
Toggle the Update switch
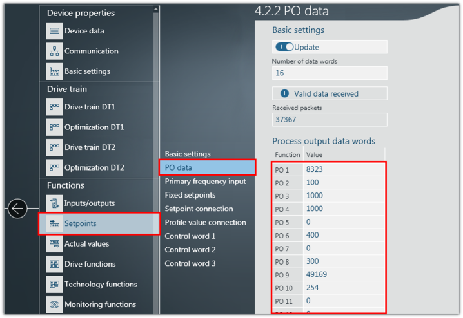tap(284, 47)
